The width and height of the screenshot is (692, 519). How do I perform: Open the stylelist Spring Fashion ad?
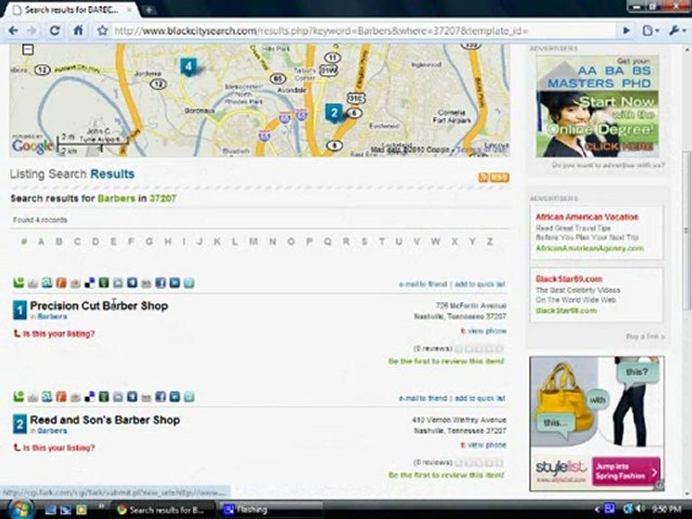[597, 423]
